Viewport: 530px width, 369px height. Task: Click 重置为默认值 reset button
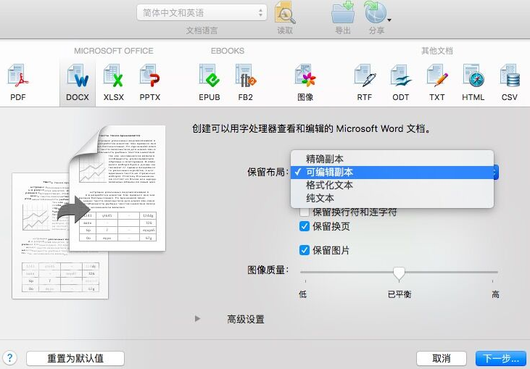[x=75, y=358]
